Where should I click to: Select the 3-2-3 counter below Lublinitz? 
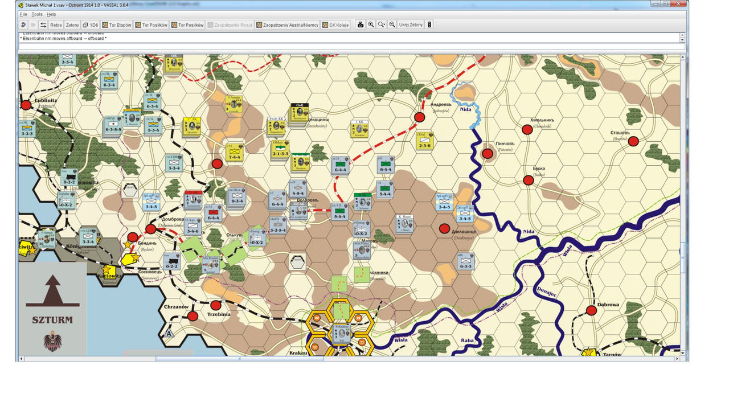click(x=26, y=129)
